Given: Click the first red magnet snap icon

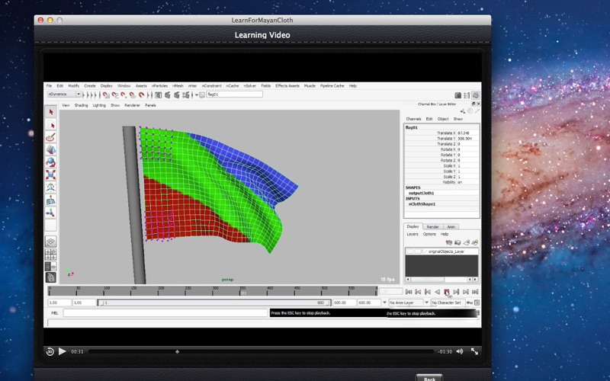Looking at the screenshot, I should pyautogui.click(x=106, y=94).
